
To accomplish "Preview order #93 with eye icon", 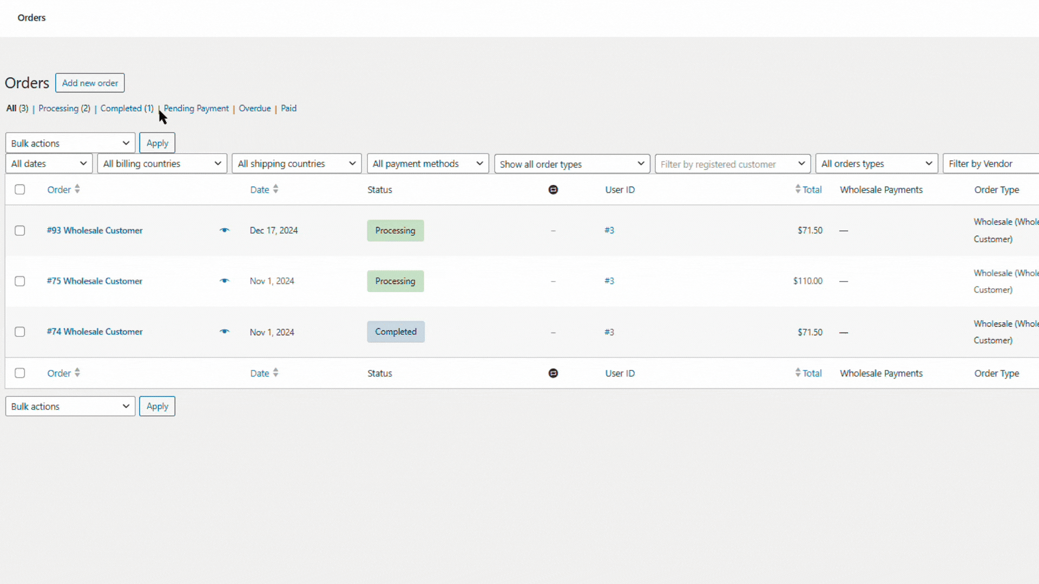I will pos(224,230).
